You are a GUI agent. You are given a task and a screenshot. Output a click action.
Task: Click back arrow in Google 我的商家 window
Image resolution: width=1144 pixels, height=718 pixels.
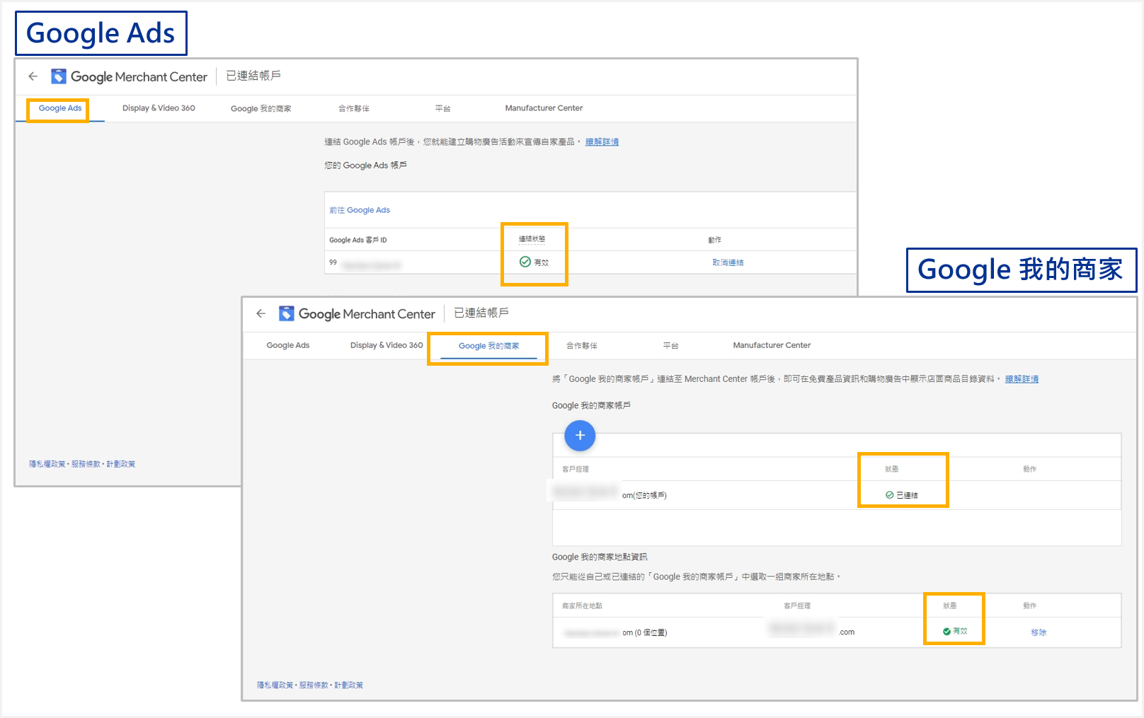[x=261, y=313]
